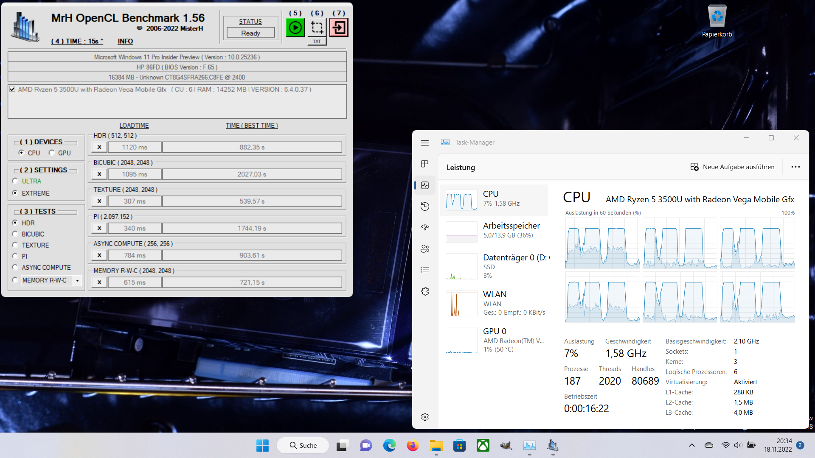815x458 pixels.
Task: Open Startup apps page in sidebar
Action: pos(425,228)
